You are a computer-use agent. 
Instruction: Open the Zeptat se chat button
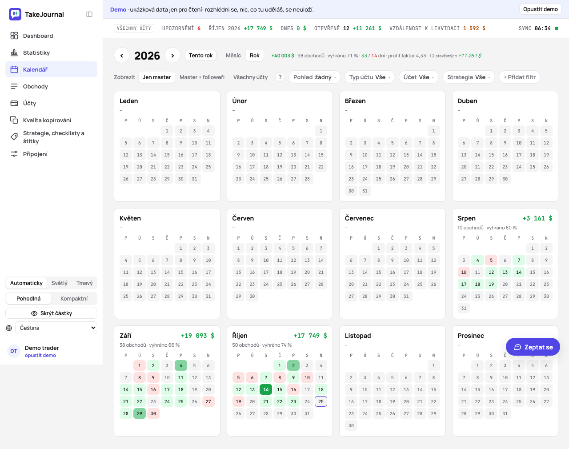[x=533, y=347]
